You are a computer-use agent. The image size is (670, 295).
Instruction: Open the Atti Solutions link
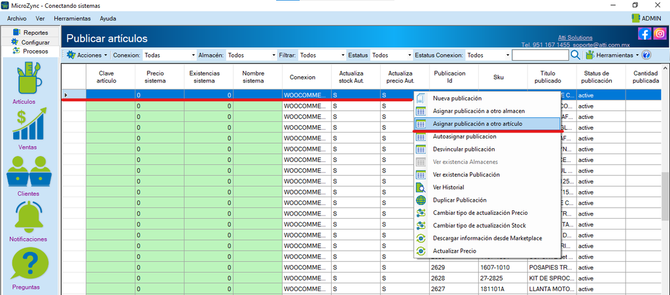575,37
